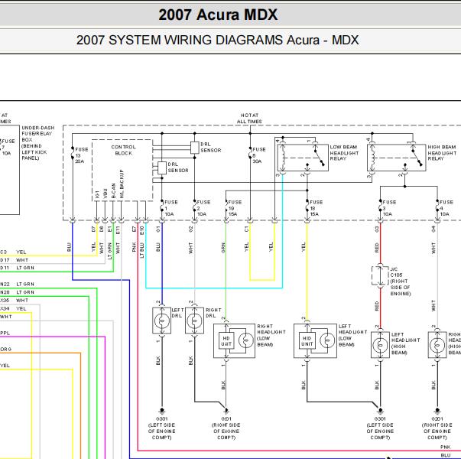Click the "LT BLU" wire color label
The width and height of the screenshot is (461, 459).
pos(142,251)
